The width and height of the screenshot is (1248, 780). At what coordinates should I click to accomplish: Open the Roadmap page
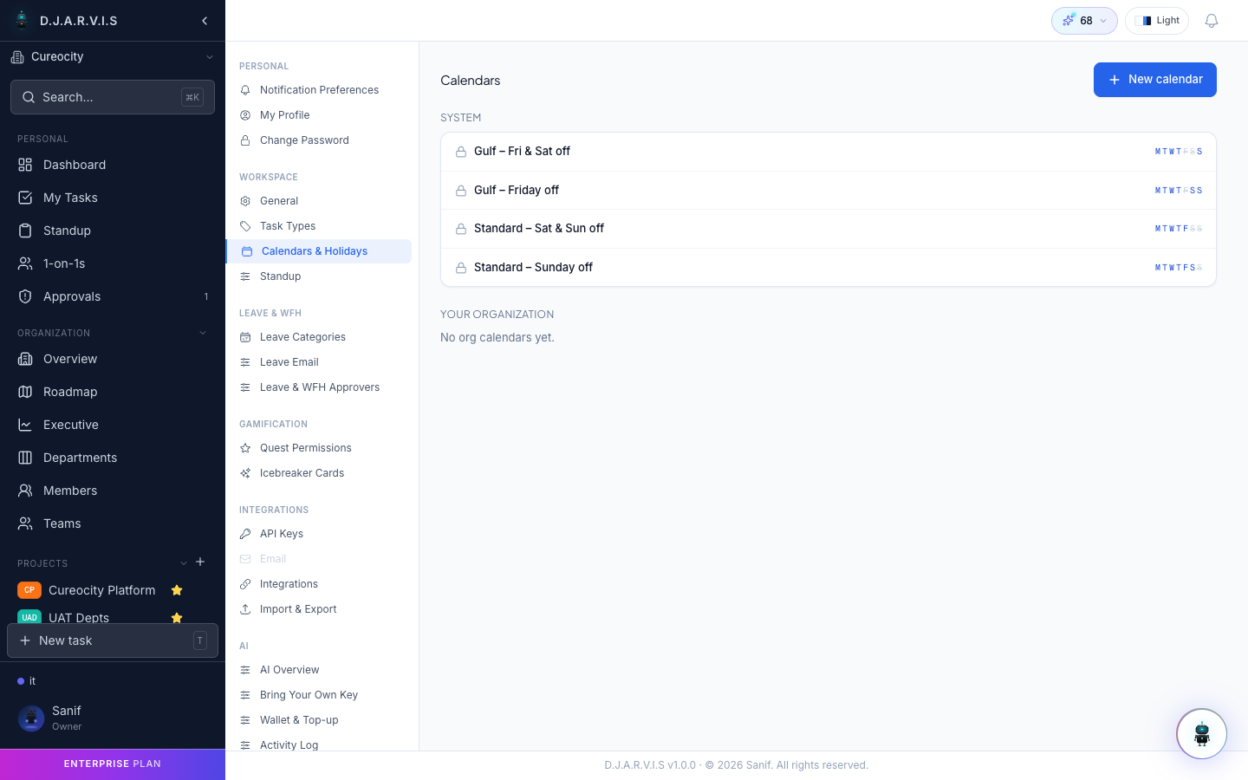point(113,392)
